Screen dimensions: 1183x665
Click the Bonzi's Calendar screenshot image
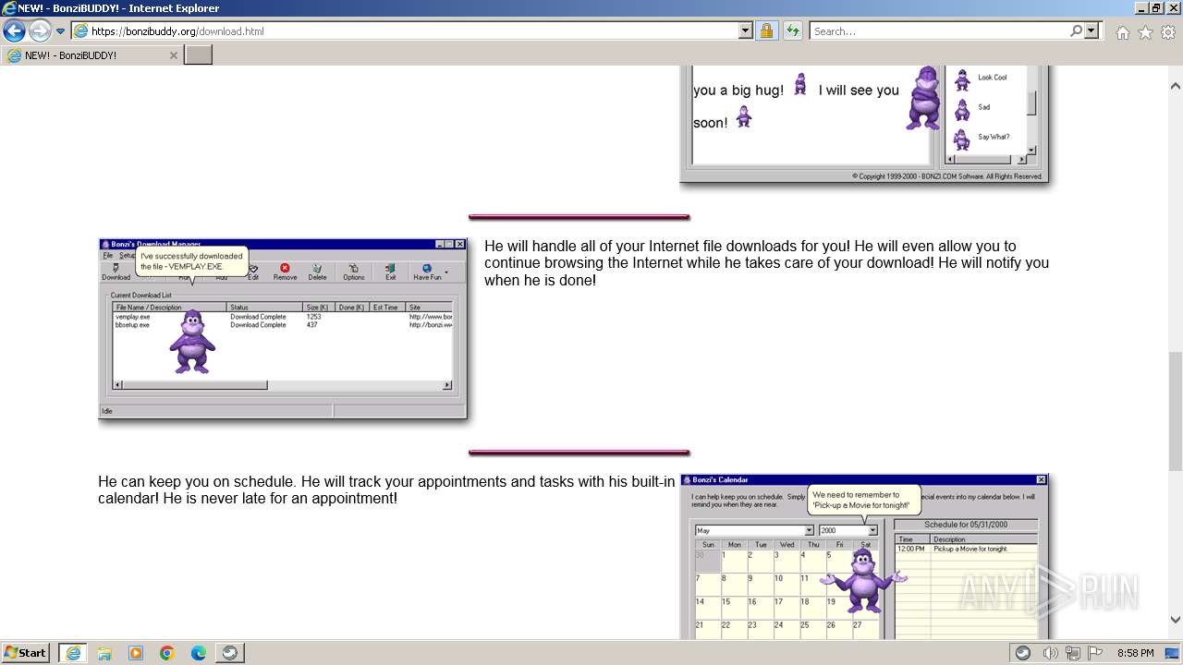864,556
